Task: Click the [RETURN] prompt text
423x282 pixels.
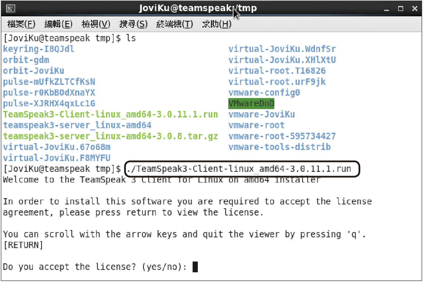Action: (x=23, y=245)
